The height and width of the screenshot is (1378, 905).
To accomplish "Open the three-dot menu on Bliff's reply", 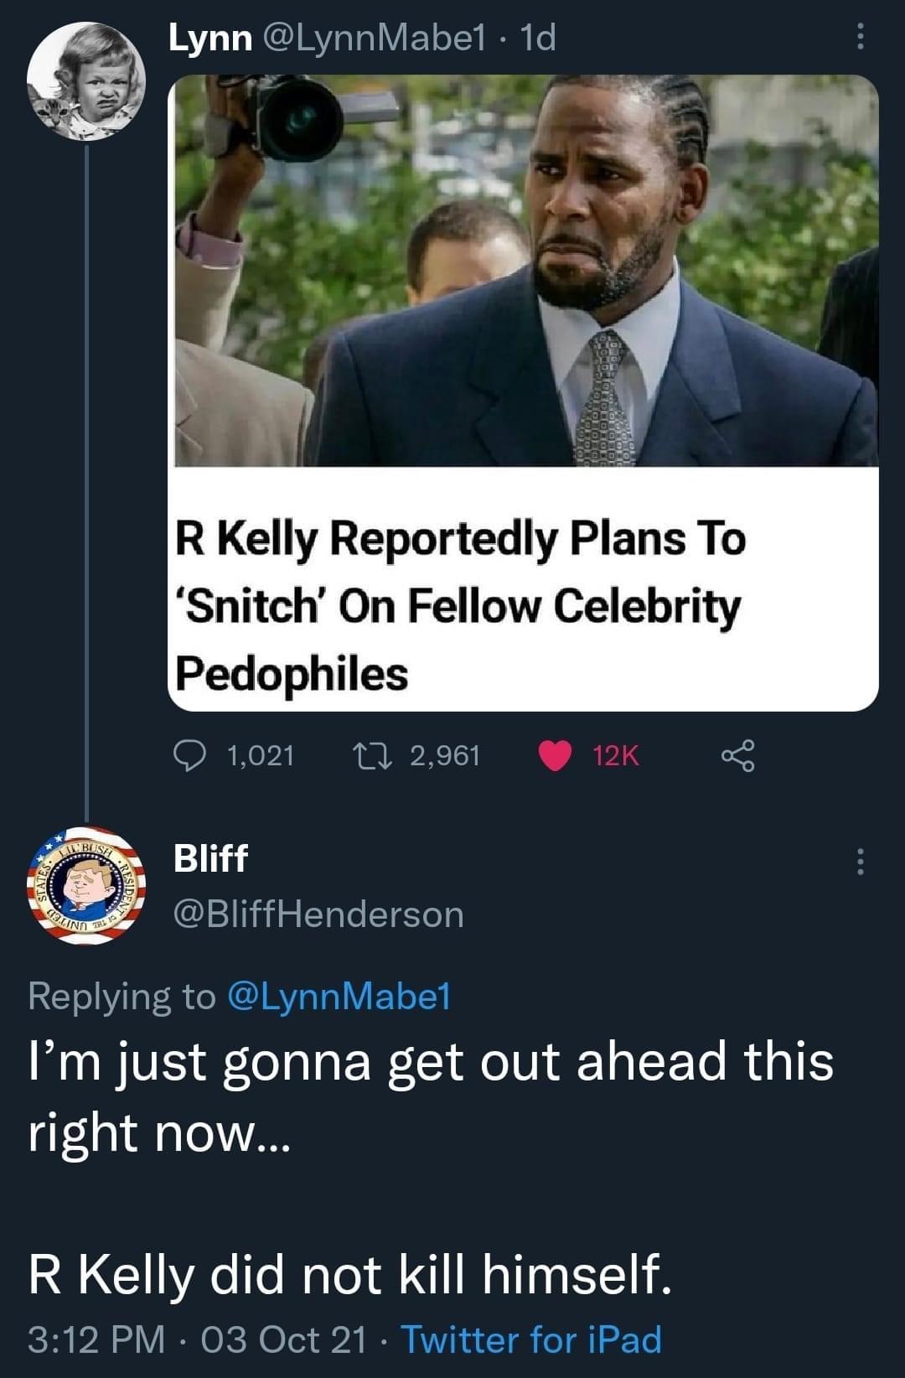I will pos(859,861).
